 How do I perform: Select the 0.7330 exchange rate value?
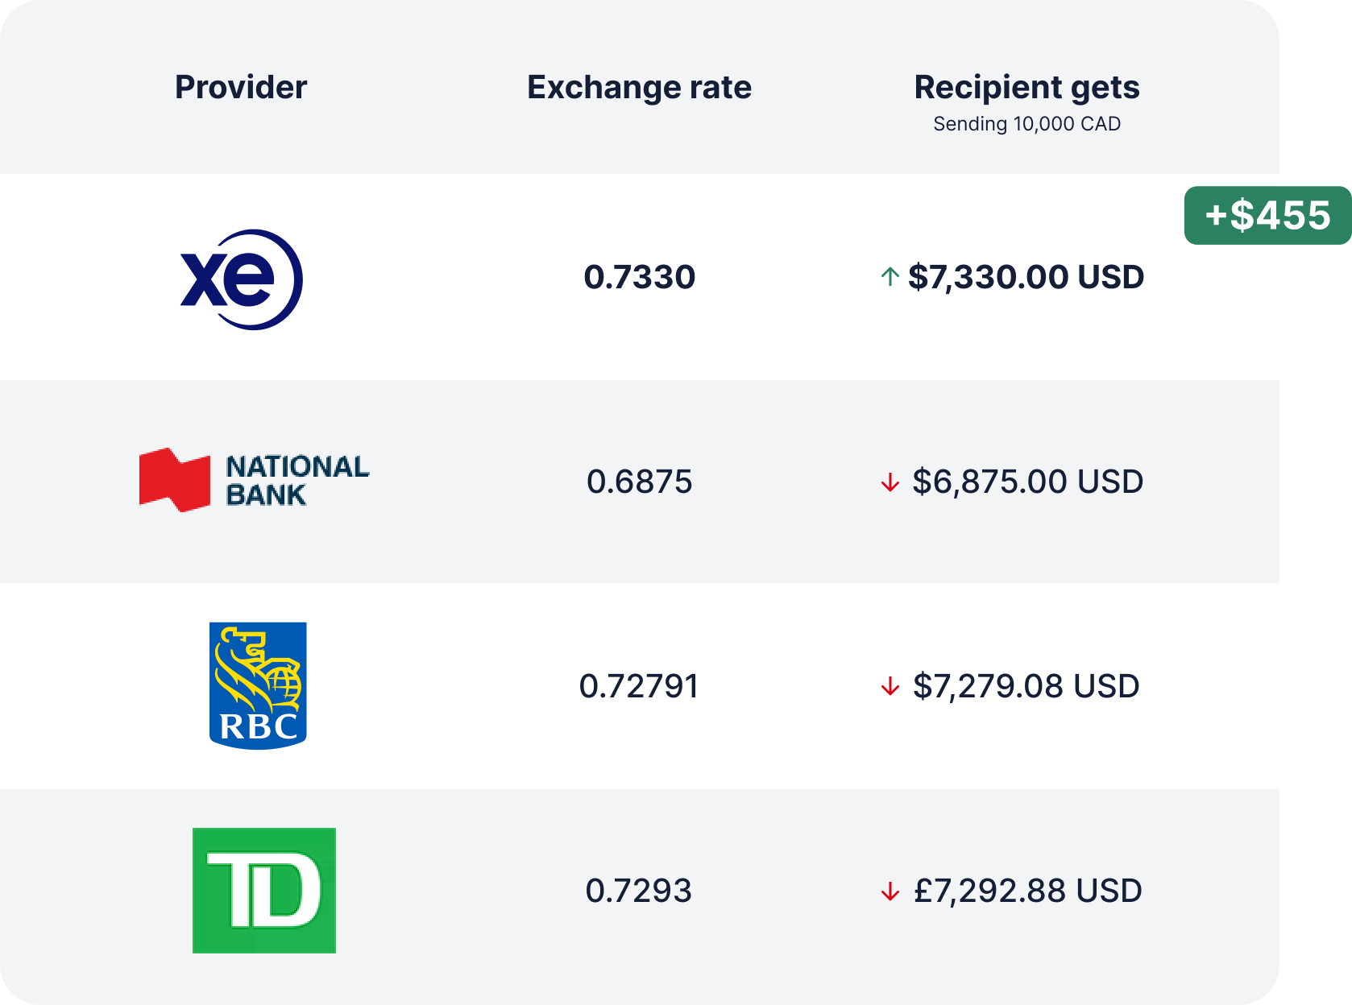639,277
